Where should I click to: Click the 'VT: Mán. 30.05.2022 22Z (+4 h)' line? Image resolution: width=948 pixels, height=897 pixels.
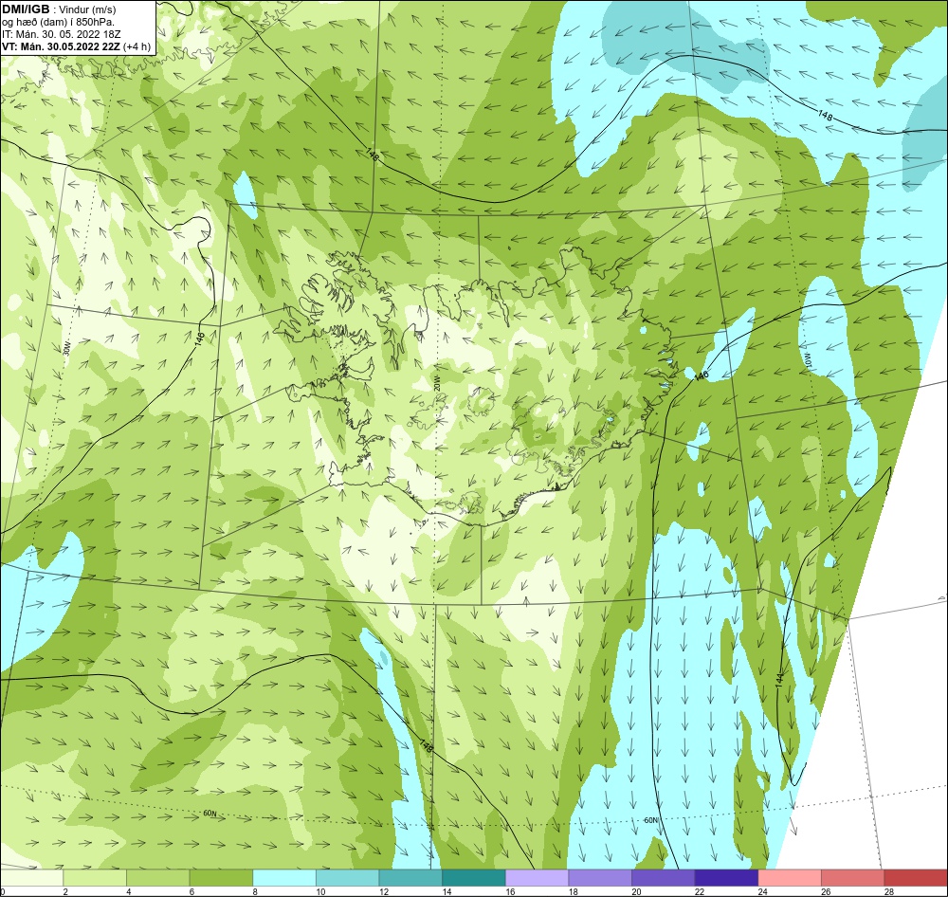pos(76,46)
